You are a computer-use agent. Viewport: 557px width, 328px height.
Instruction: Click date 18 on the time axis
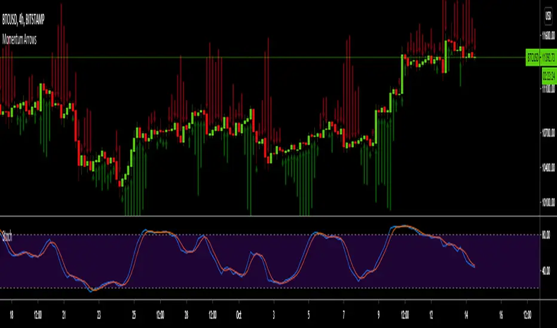tap(11, 315)
